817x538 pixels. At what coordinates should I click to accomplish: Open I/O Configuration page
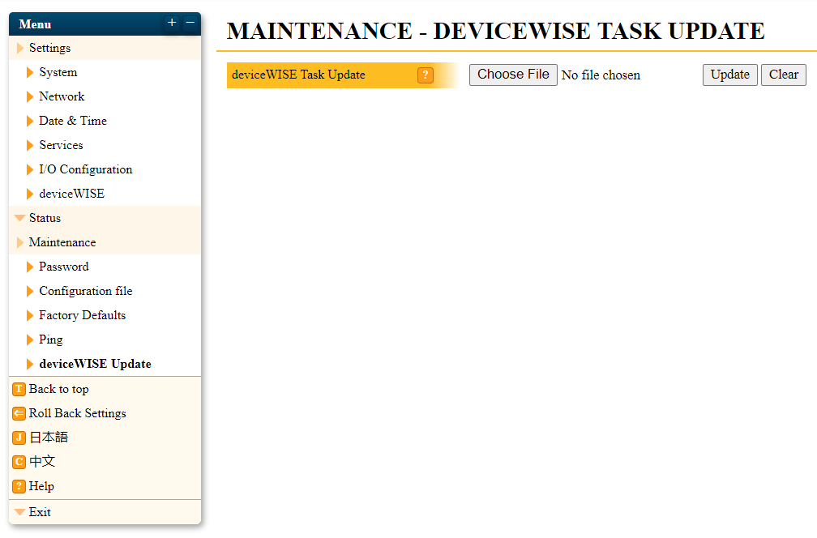85,169
